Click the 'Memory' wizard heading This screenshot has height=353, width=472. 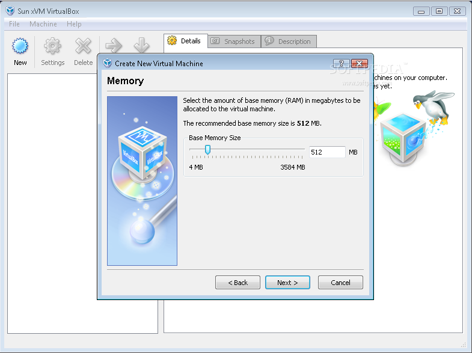(125, 81)
